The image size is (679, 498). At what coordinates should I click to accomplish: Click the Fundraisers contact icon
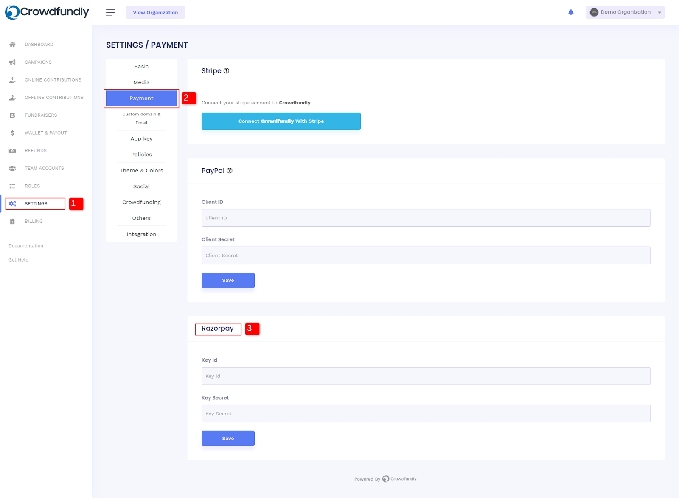coord(12,115)
